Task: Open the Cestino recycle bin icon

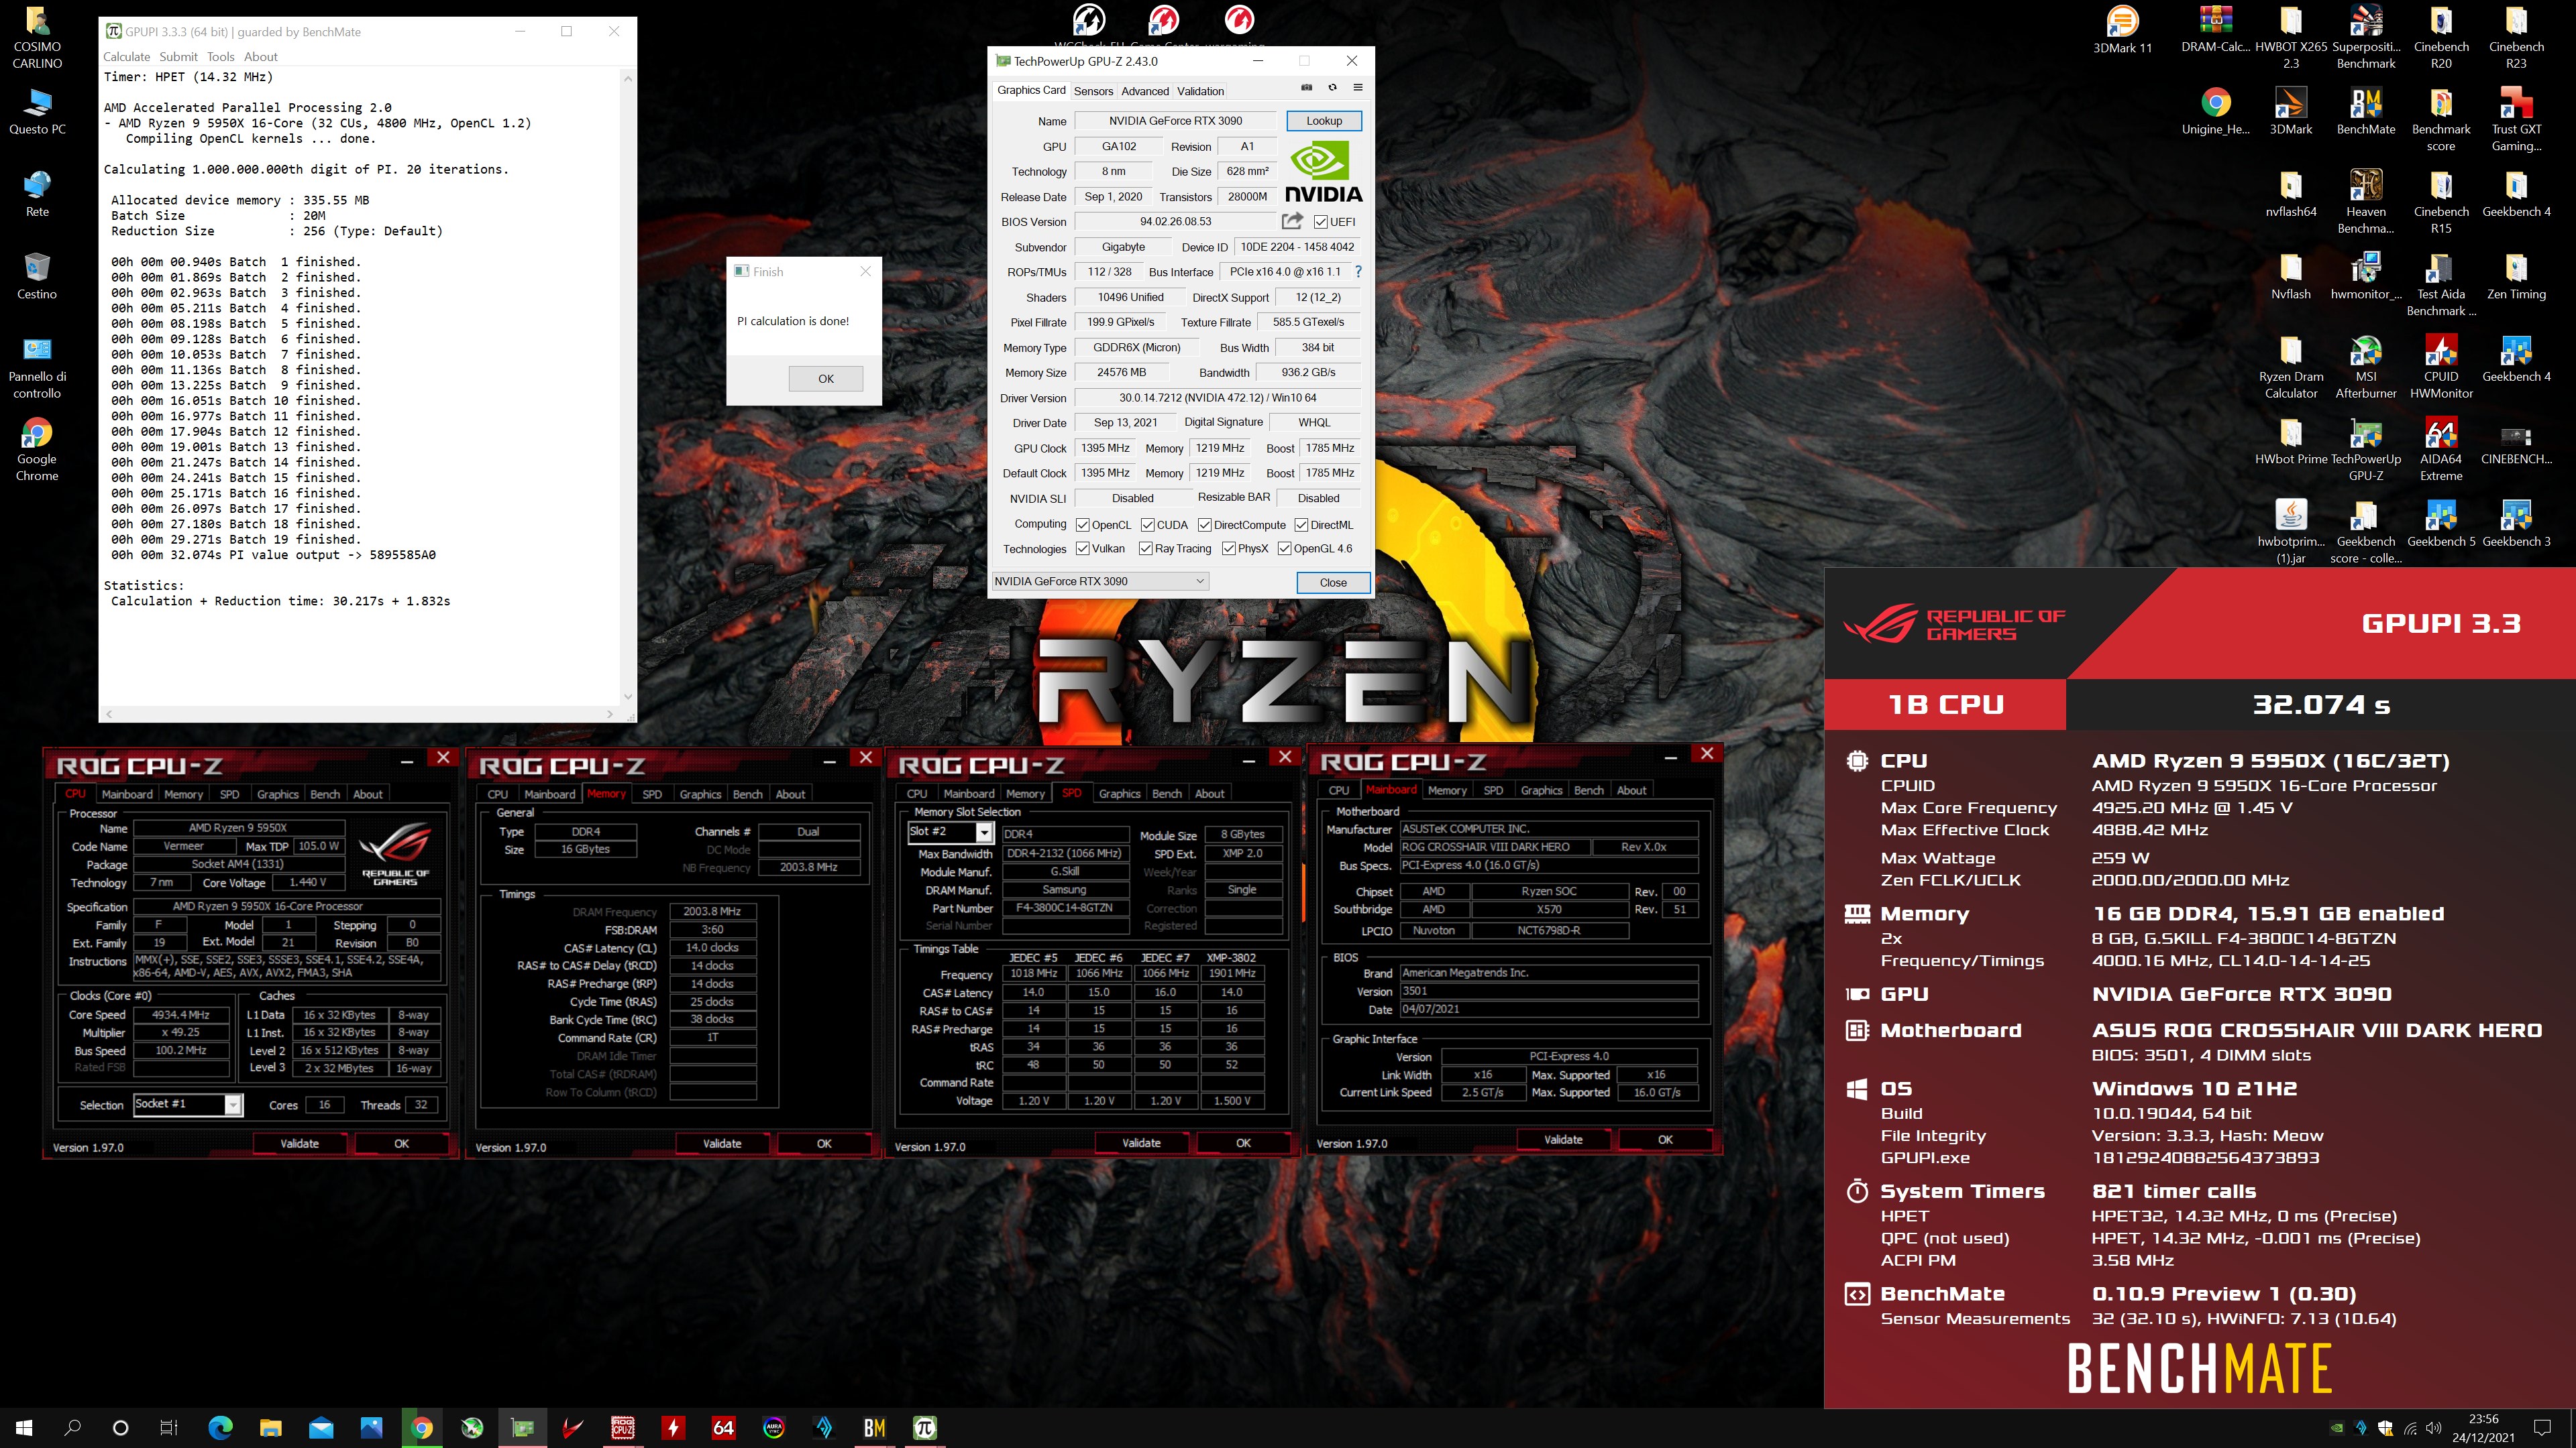Action: [x=37, y=276]
